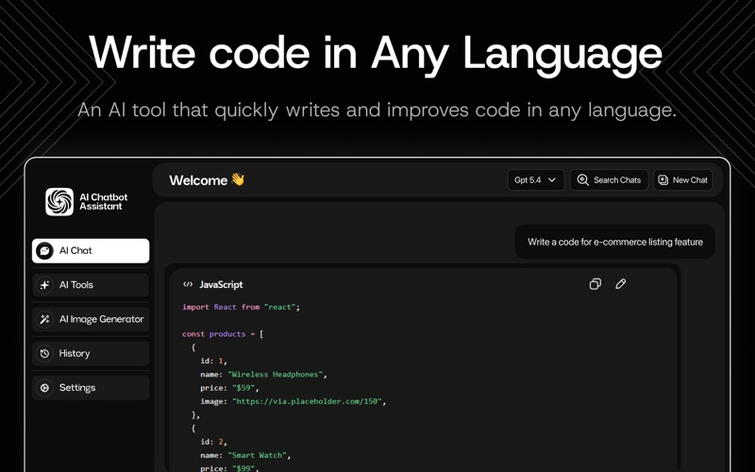Click the magnifier icon in Search Chats
Viewport: 755px width, 472px height.
[x=582, y=179]
